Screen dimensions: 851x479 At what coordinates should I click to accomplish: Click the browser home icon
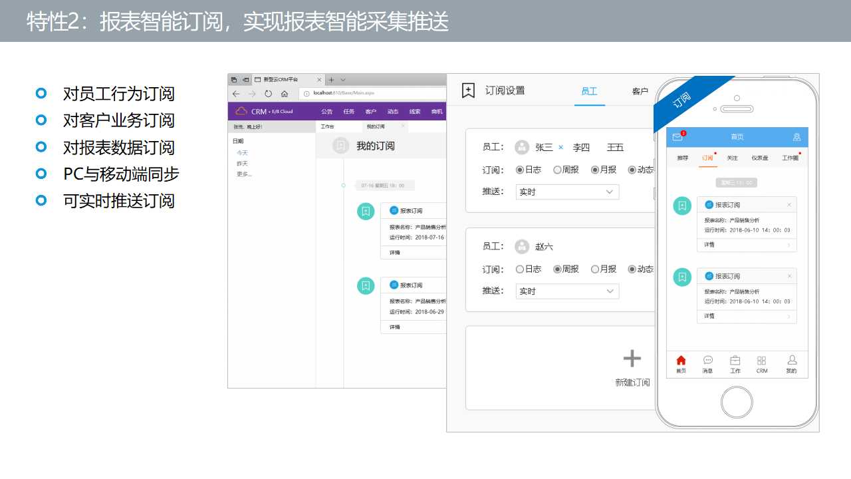point(285,94)
